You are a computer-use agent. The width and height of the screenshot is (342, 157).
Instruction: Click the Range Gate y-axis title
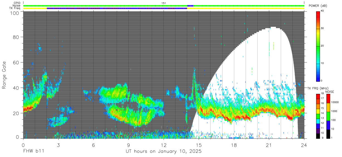[4, 76]
